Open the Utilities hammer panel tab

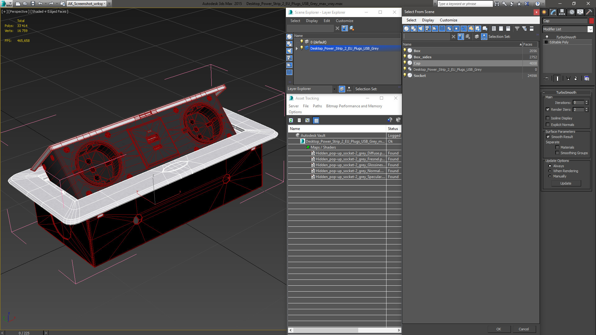(x=589, y=12)
